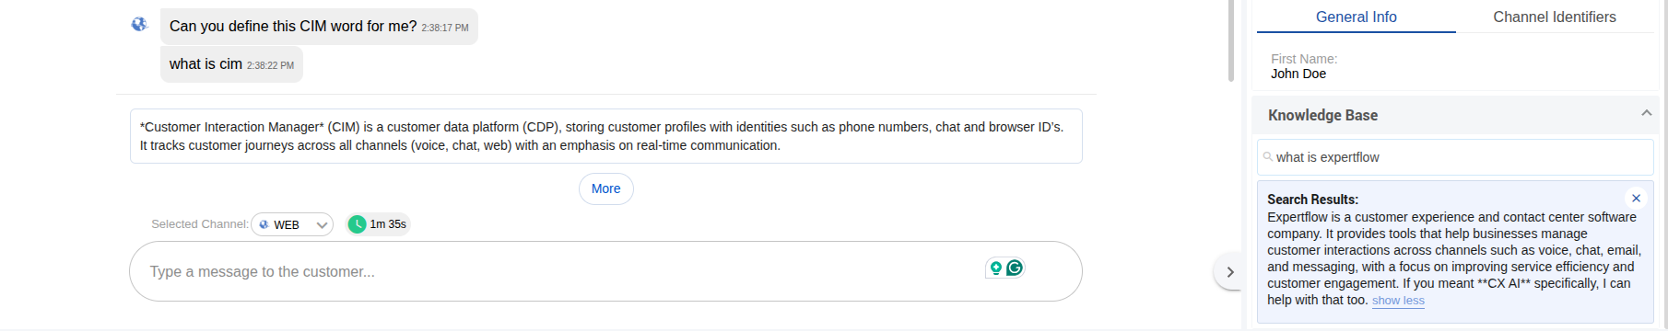The width and height of the screenshot is (1668, 331).
Task: Switch to the Channel Identifiers tab
Action: click(x=1554, y=17)
